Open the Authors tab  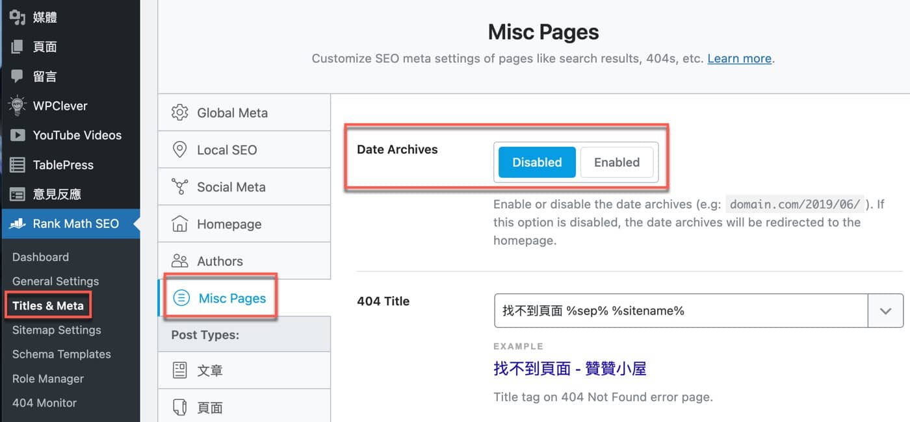244,261
